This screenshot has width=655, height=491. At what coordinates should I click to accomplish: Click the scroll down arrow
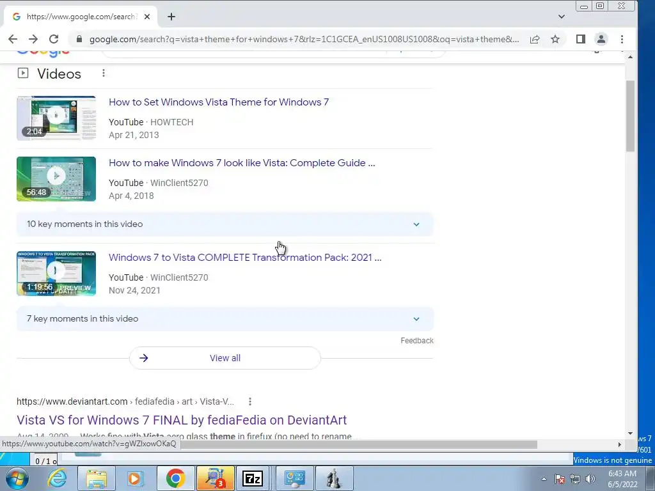pos(630,433)
